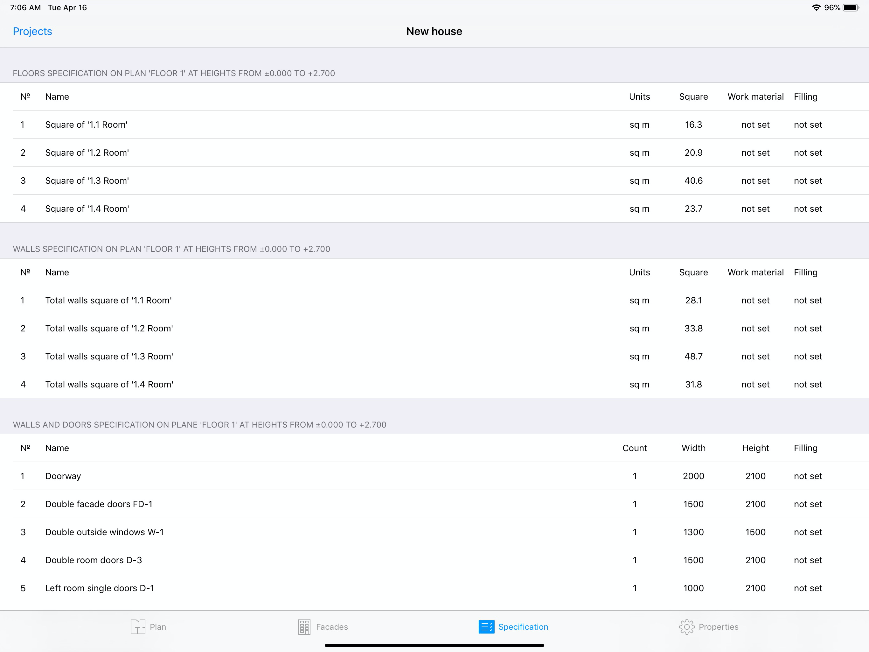Viewport: 869px width, 652px height.
Task: Select Left room single doors D-1 row
Action: point(434,588)
